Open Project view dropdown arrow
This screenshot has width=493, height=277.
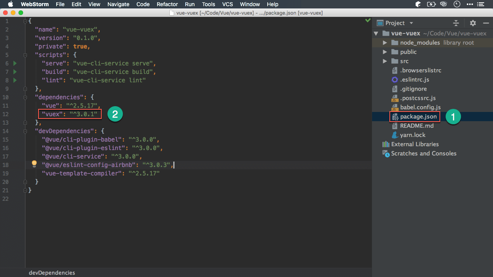tap(411, 23)
